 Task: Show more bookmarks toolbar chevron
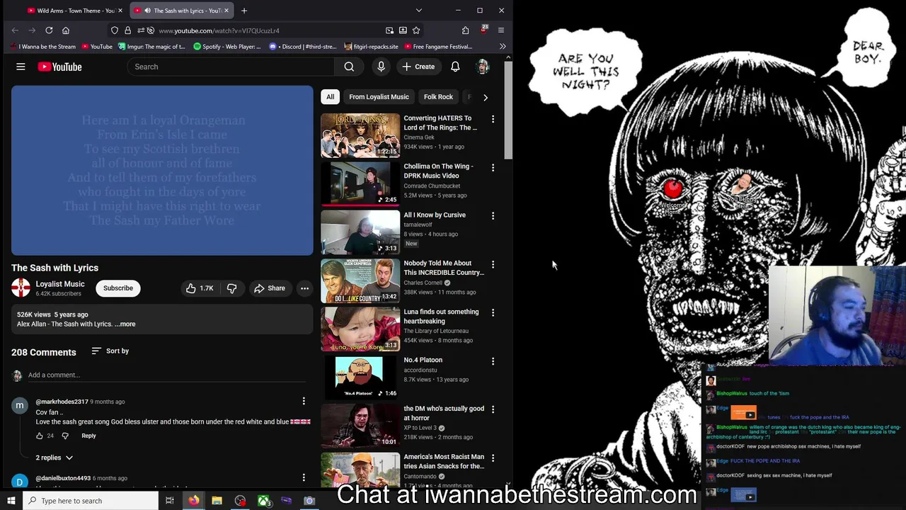(x=503, y=47)
